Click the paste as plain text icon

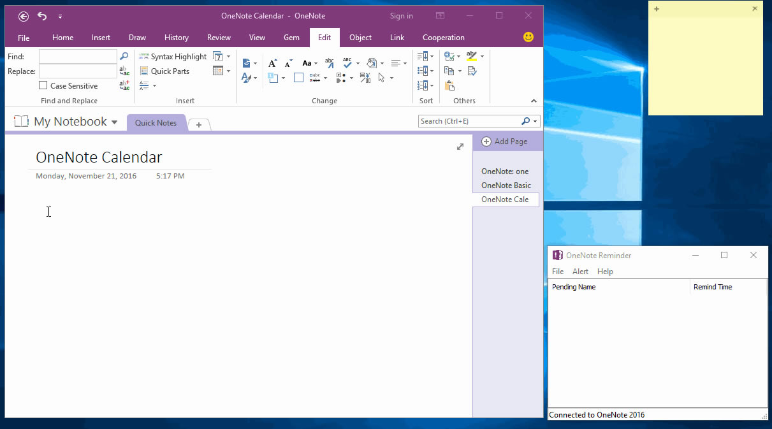pos(449,85)
